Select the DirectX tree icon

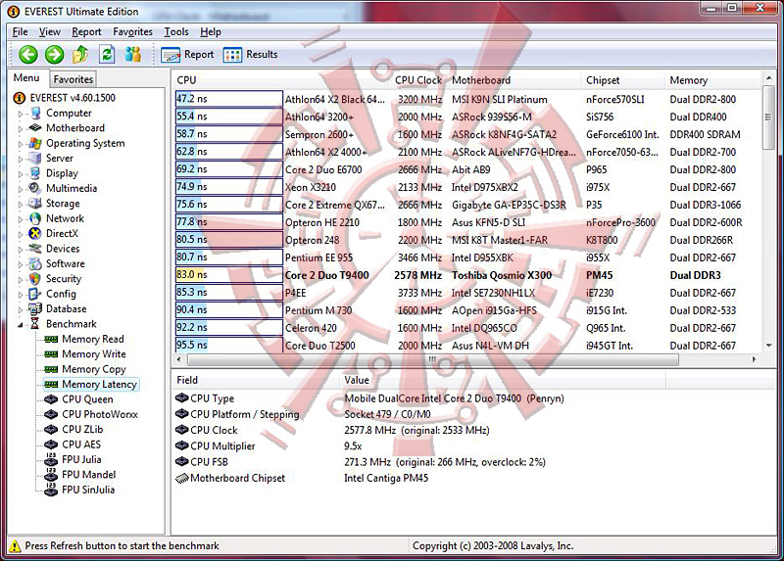click(x=35, y=233)
